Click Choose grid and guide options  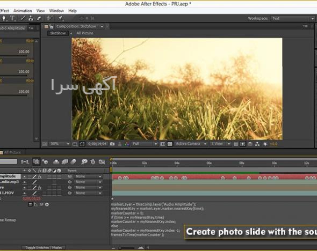[x=75, y=144]
